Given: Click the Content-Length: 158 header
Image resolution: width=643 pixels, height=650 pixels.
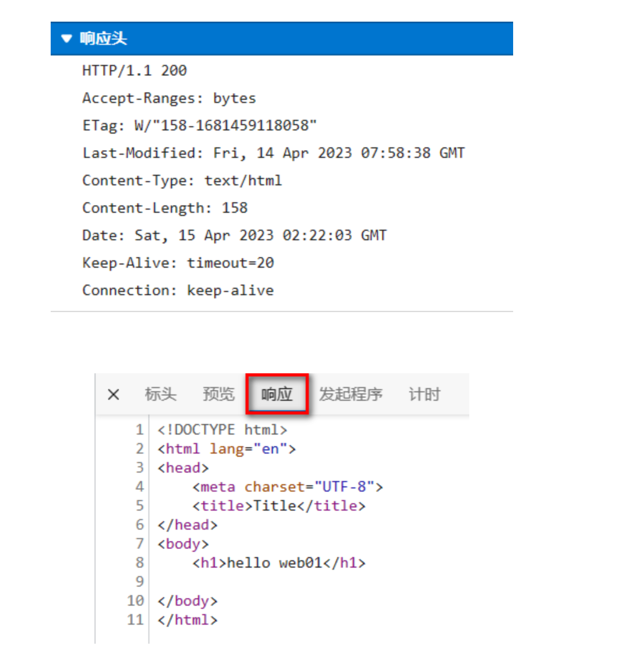Looking at the screenshot, I should click(165, 208).
